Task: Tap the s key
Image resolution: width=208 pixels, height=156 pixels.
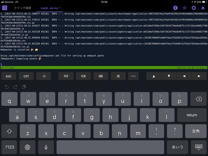Action: (36, 115)
